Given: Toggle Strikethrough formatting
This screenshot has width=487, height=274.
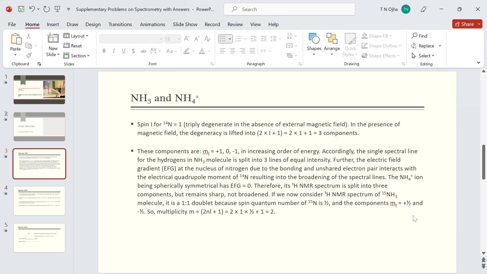Looking at the screenshot, I should (143, 51).
